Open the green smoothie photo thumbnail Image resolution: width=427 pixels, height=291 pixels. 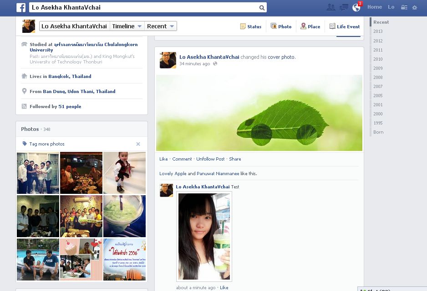(124, 216)
